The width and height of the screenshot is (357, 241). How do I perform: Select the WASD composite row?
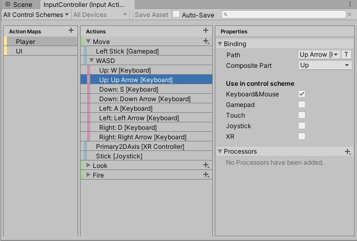point(146,61)
